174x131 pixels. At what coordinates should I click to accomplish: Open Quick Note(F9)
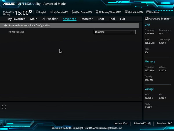134,12
